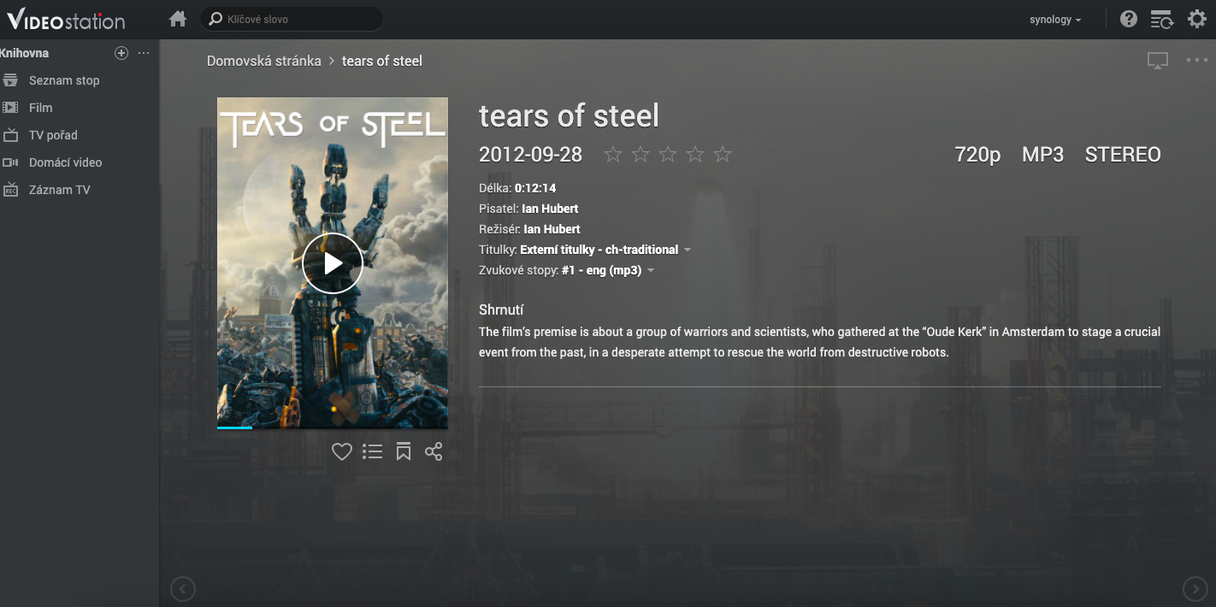Expand the Zvukové stopy audio track dropdown

point(651,271)
